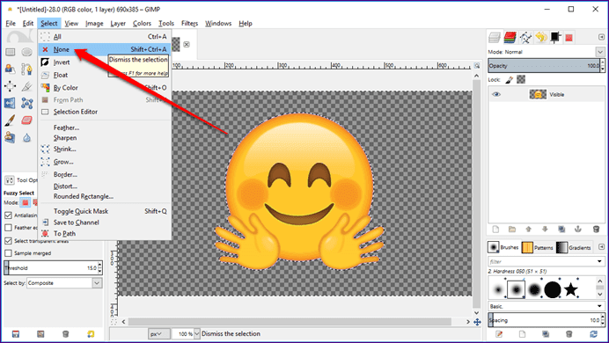Open the Channels dock tab icon
Image resolution: width=609 pixels, height=343 pixels.
(510, 38)
